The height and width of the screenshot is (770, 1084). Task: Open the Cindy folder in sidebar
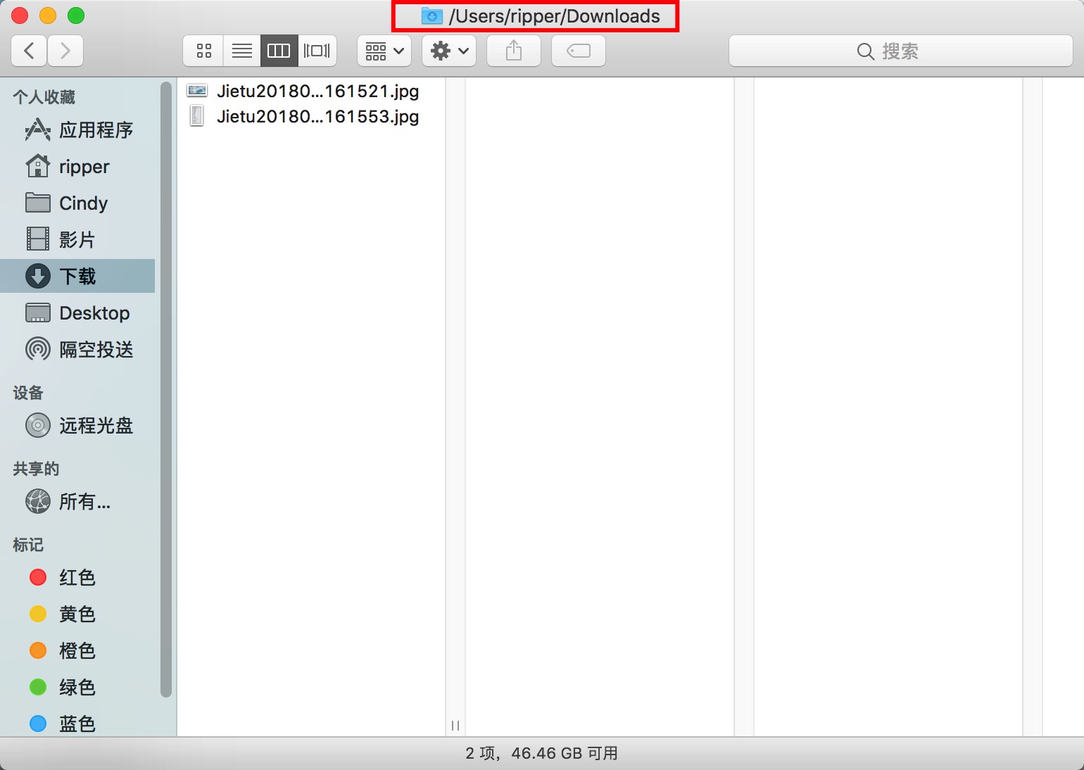83,203
